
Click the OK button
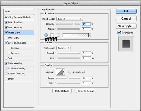coord(126,11)
